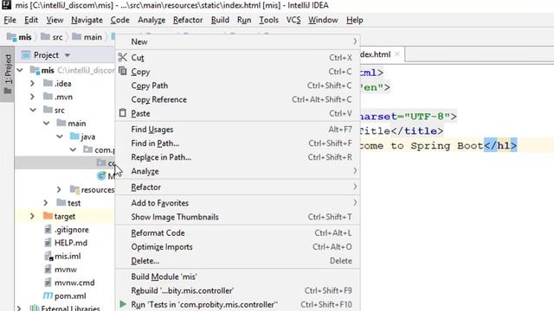The height and width of the screenshot is (311, 554).
Task: Collapse the mis project root node
Action: (x=20, y=70)
